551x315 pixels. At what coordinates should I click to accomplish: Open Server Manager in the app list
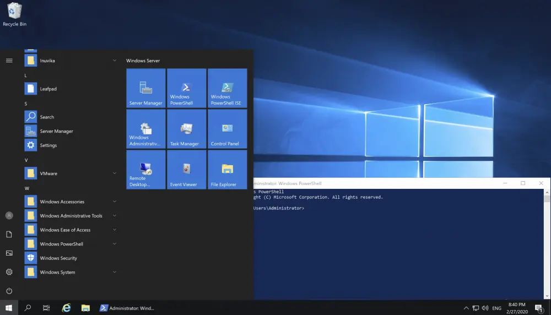click(x=71, y=131)
